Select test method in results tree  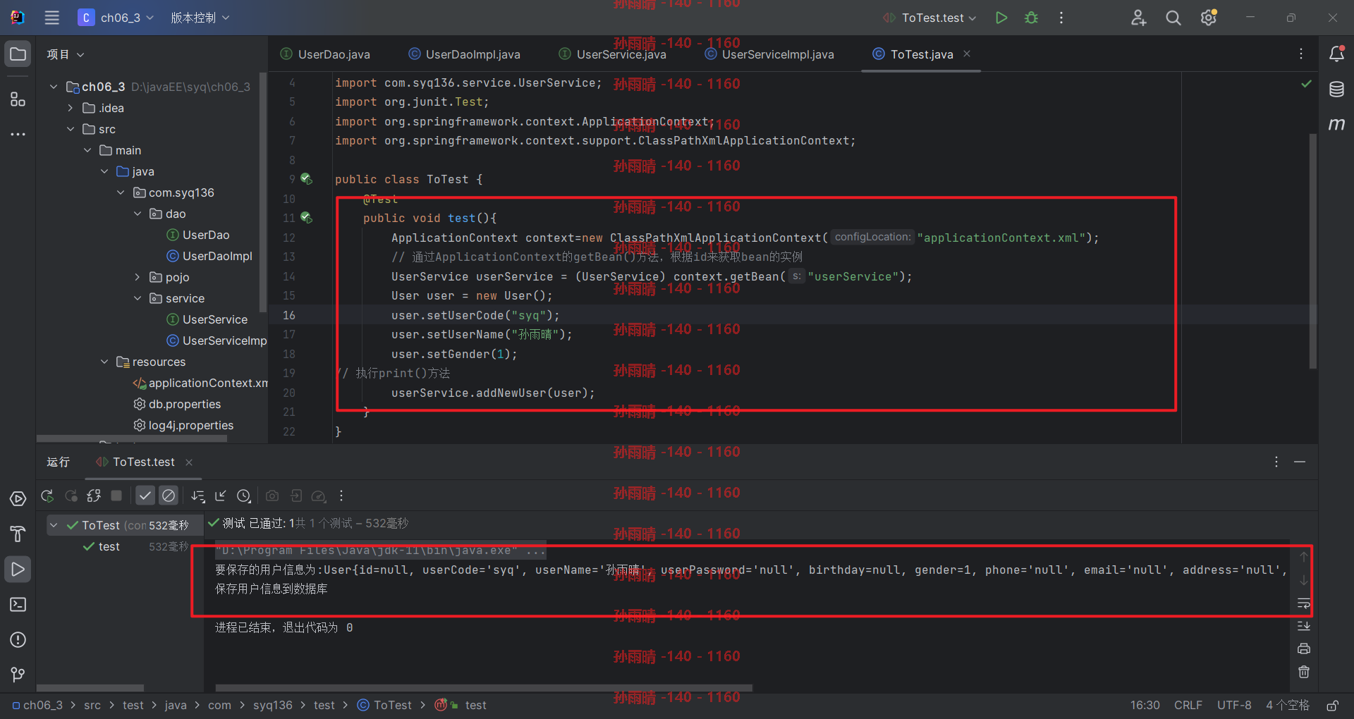tap(102, 546)
